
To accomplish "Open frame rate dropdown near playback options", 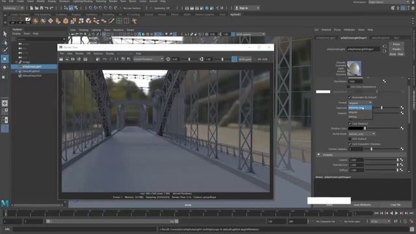I will coord(380,221).
